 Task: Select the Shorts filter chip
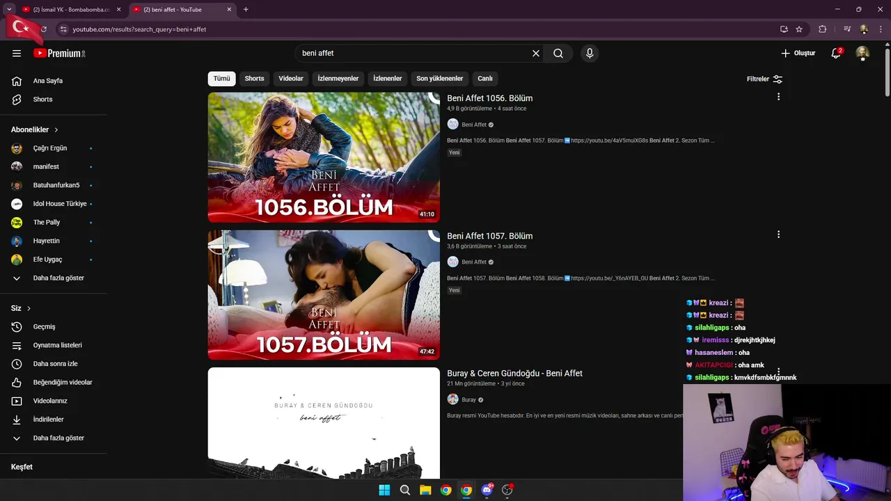(x=254, y=79)
